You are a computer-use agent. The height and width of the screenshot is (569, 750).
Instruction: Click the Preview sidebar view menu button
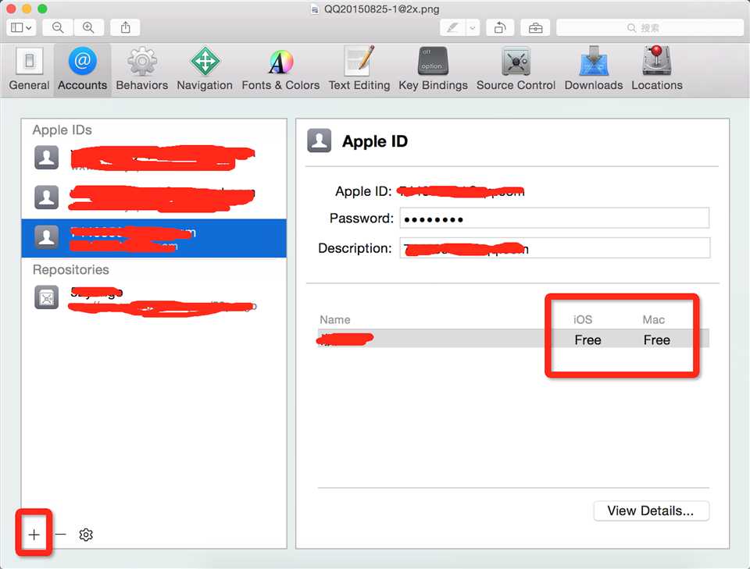pyautogui.click(x=21, y=28)
